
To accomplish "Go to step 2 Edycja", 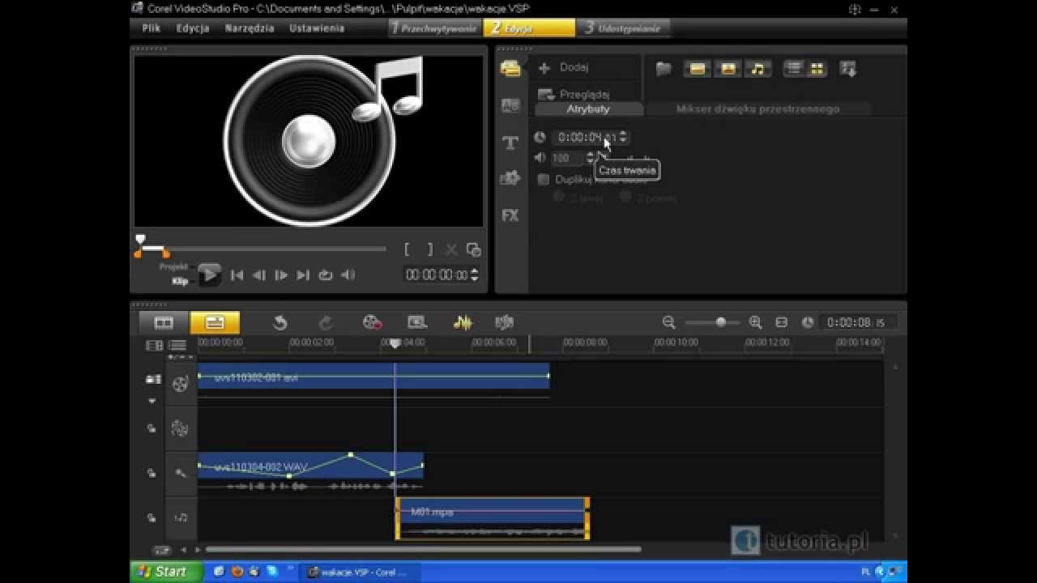I will pos(529,28).
